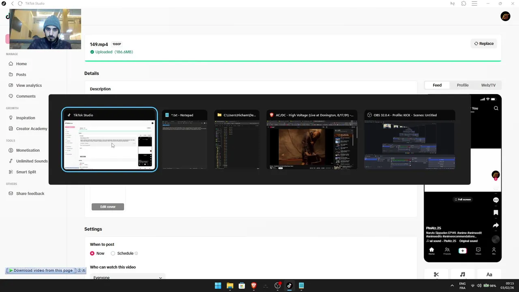Screen dimensions: 519x292
Task: Click the info icon beside Schedule
Action: pos(136,253)
